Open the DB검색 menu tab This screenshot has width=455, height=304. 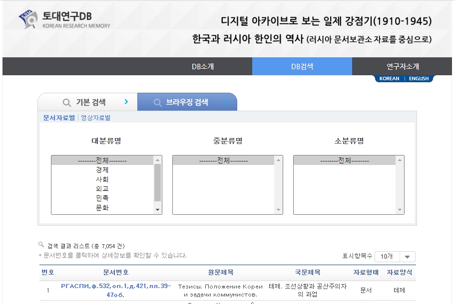point(302,66)
